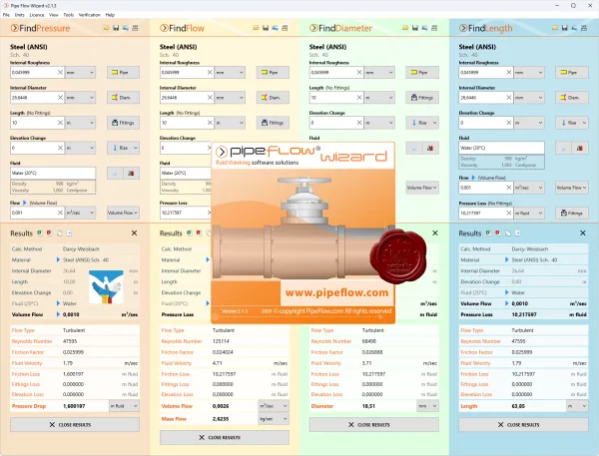Save floppy icon in FindFlow header
Screen dimensions: 599x456
tap(266, 28)
